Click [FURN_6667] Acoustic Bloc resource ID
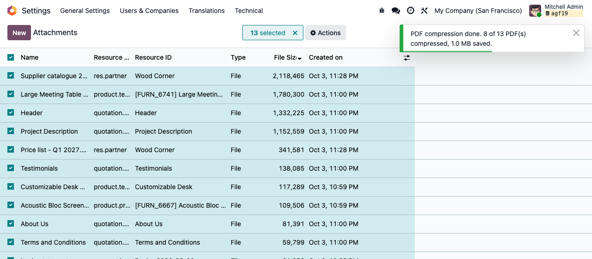Viewport: 592px width, 259px height. click(x=180, y=205)
